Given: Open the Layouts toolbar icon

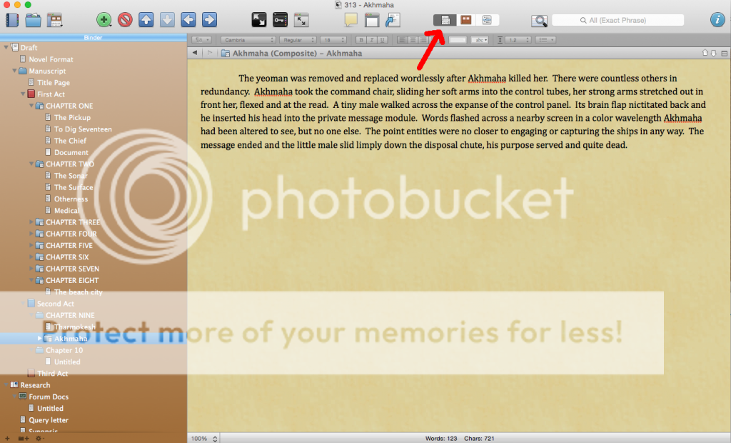Looking at the screenshot, I should point(54,20).
